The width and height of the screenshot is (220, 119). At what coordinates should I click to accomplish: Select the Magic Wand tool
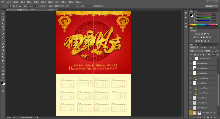(3, 24)
